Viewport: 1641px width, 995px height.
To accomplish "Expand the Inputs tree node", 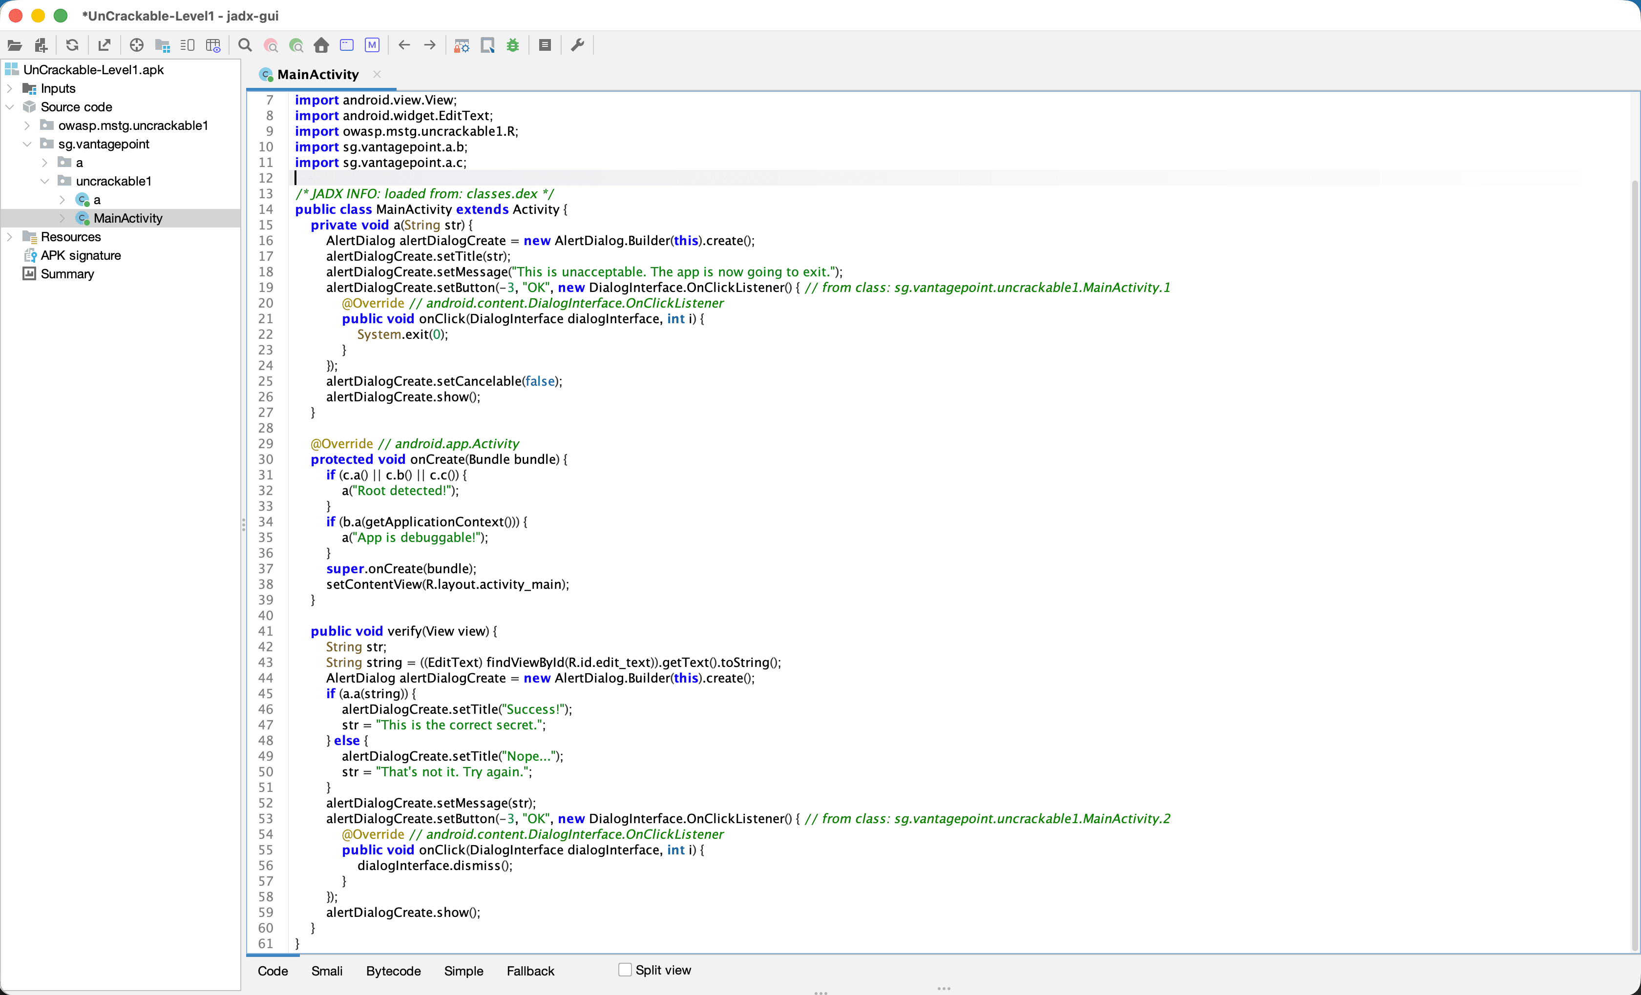I will (9, 88).
